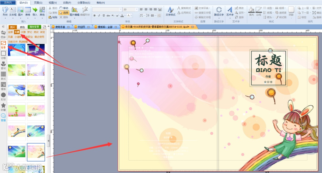Filter backgrounds by 梦幻 category
322x173 pixels.
(30, 32)
